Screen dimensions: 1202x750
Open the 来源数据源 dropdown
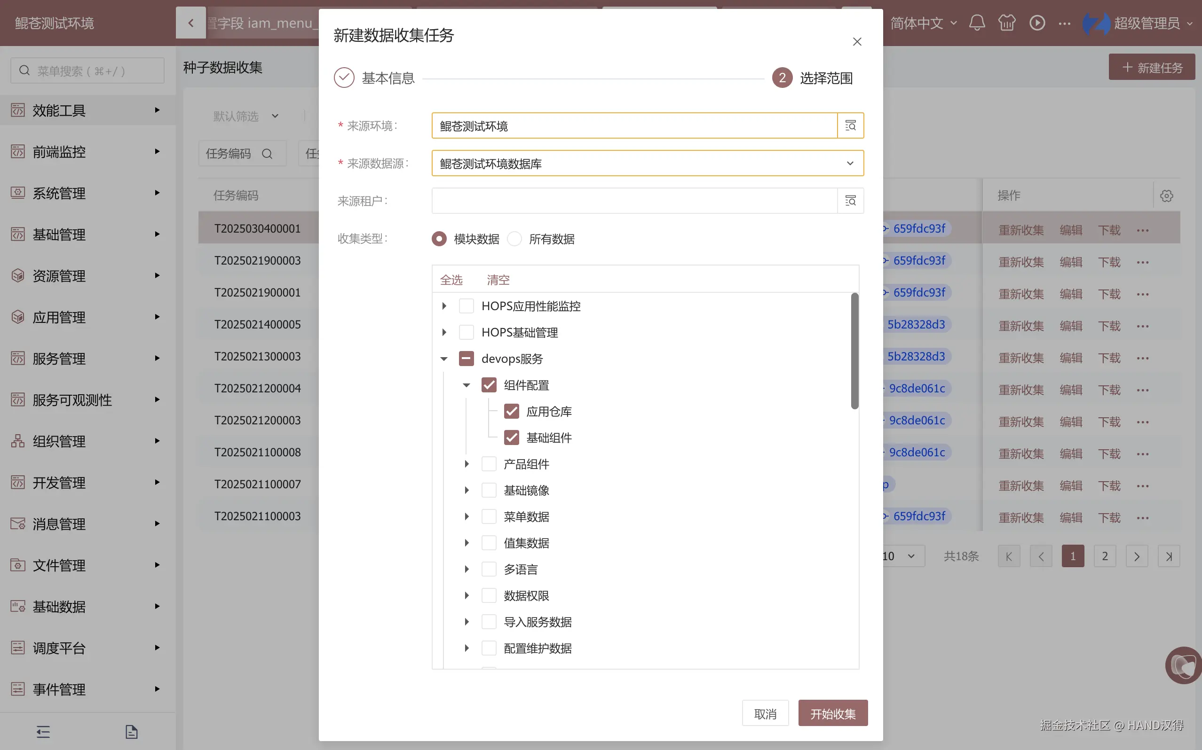pyautogui.click(x=647, y=163)
